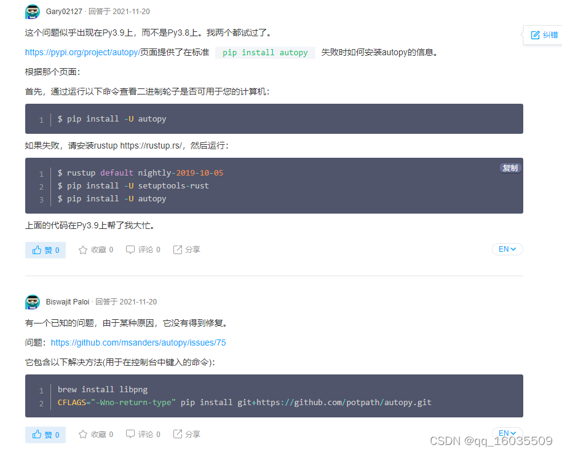Viewport: 562px width, 453px height.
Task: Click Gary02127's avatar image
Action: pyautogui.click(x=33, y=12)
